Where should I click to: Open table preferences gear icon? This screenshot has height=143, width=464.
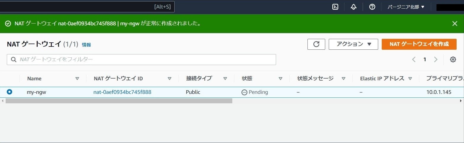453,59
